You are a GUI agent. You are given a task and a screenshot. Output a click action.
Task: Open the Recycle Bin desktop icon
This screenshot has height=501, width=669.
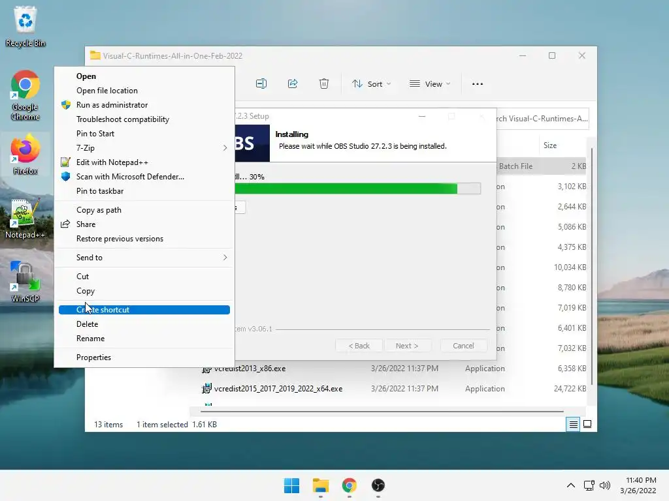25,26
